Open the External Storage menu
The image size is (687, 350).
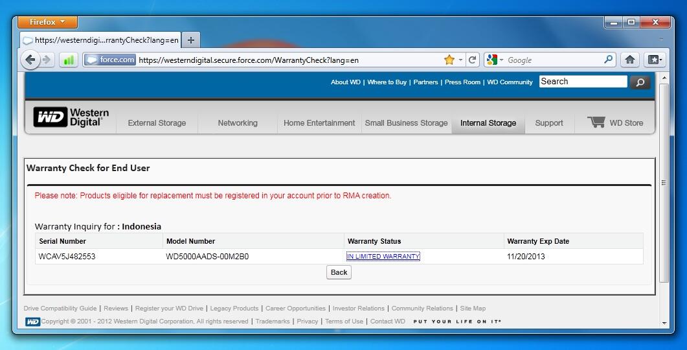[x=157, y=123]
